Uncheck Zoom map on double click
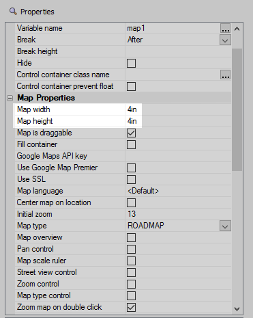The image size is (253, 318). click(x=131, y=307)
